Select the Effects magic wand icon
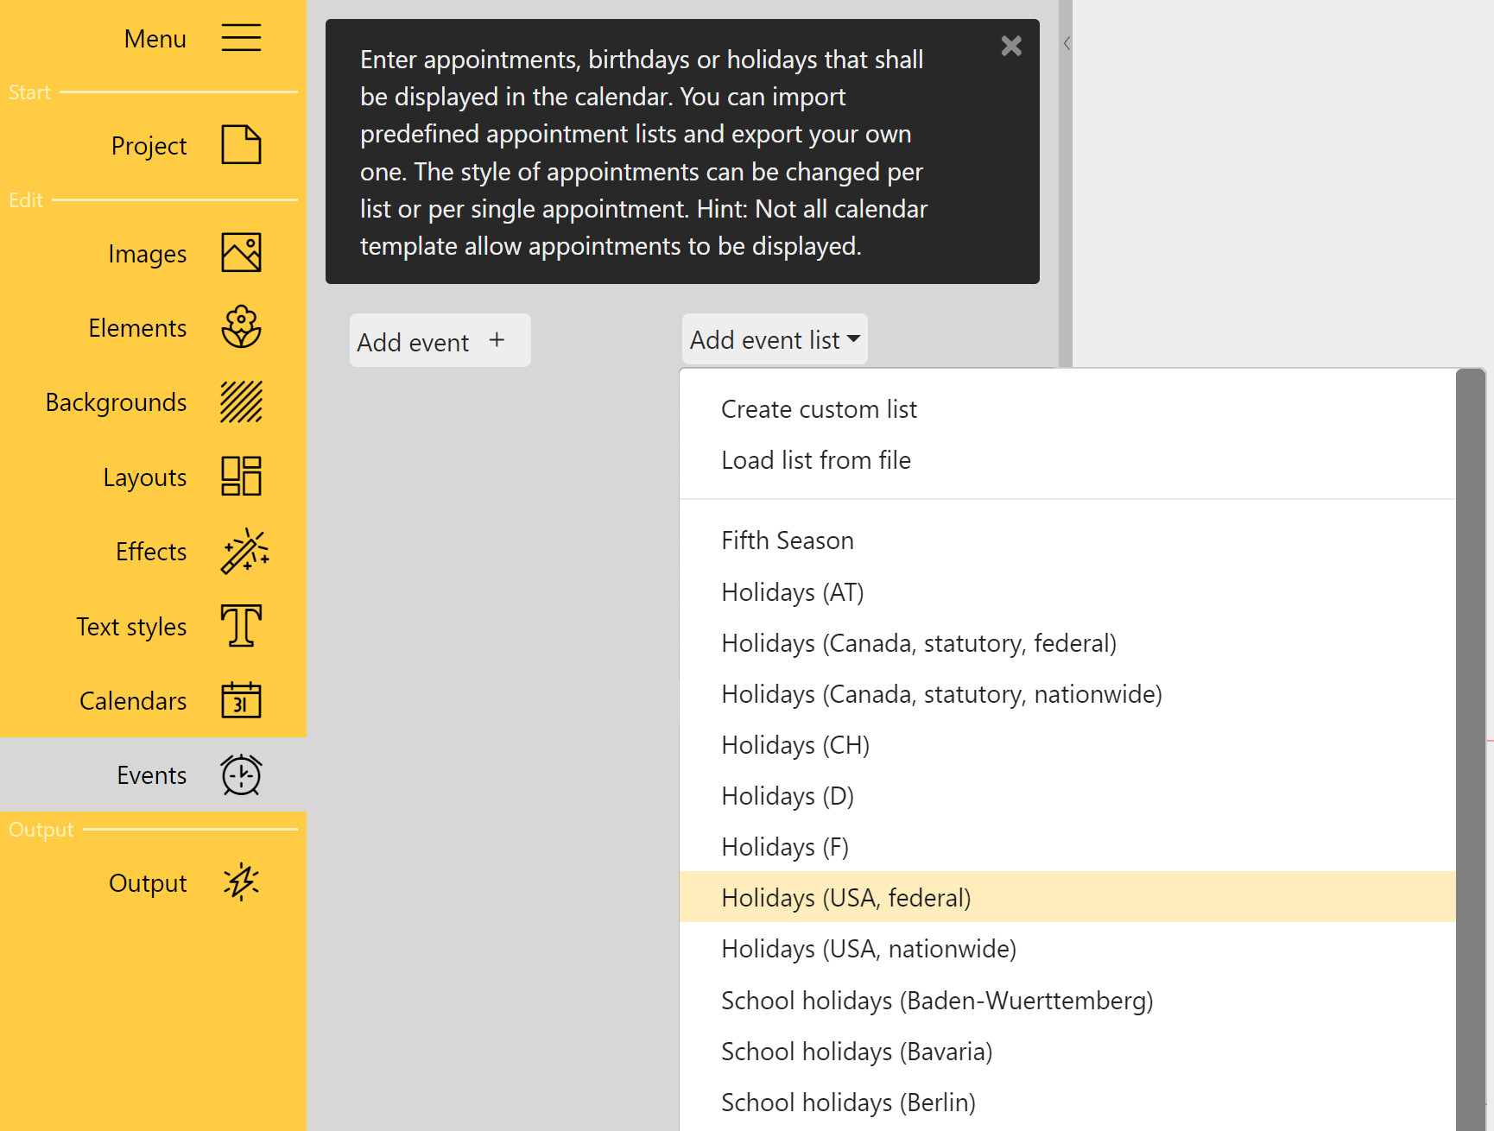Screen dimensions: 1494x1131 click(244, 551)
